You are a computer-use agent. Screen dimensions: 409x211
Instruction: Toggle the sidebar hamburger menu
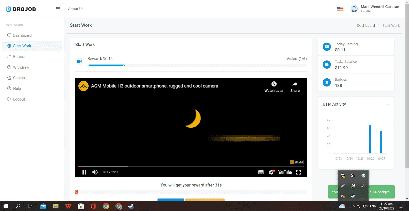coord(58,9)
